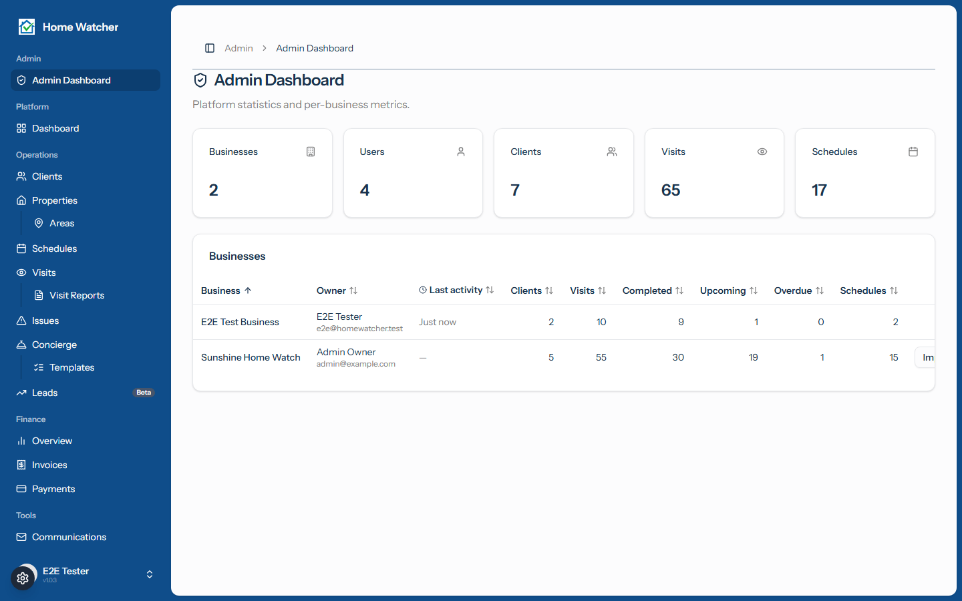962x601 pixels.
Task: Sort by Upcoming column header
Action: 729,290
